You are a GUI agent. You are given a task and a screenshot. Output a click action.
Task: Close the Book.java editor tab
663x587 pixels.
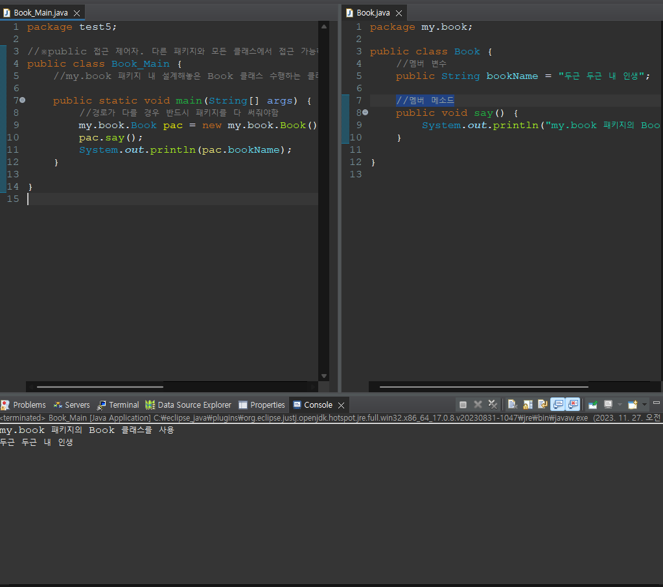point(399,13)
